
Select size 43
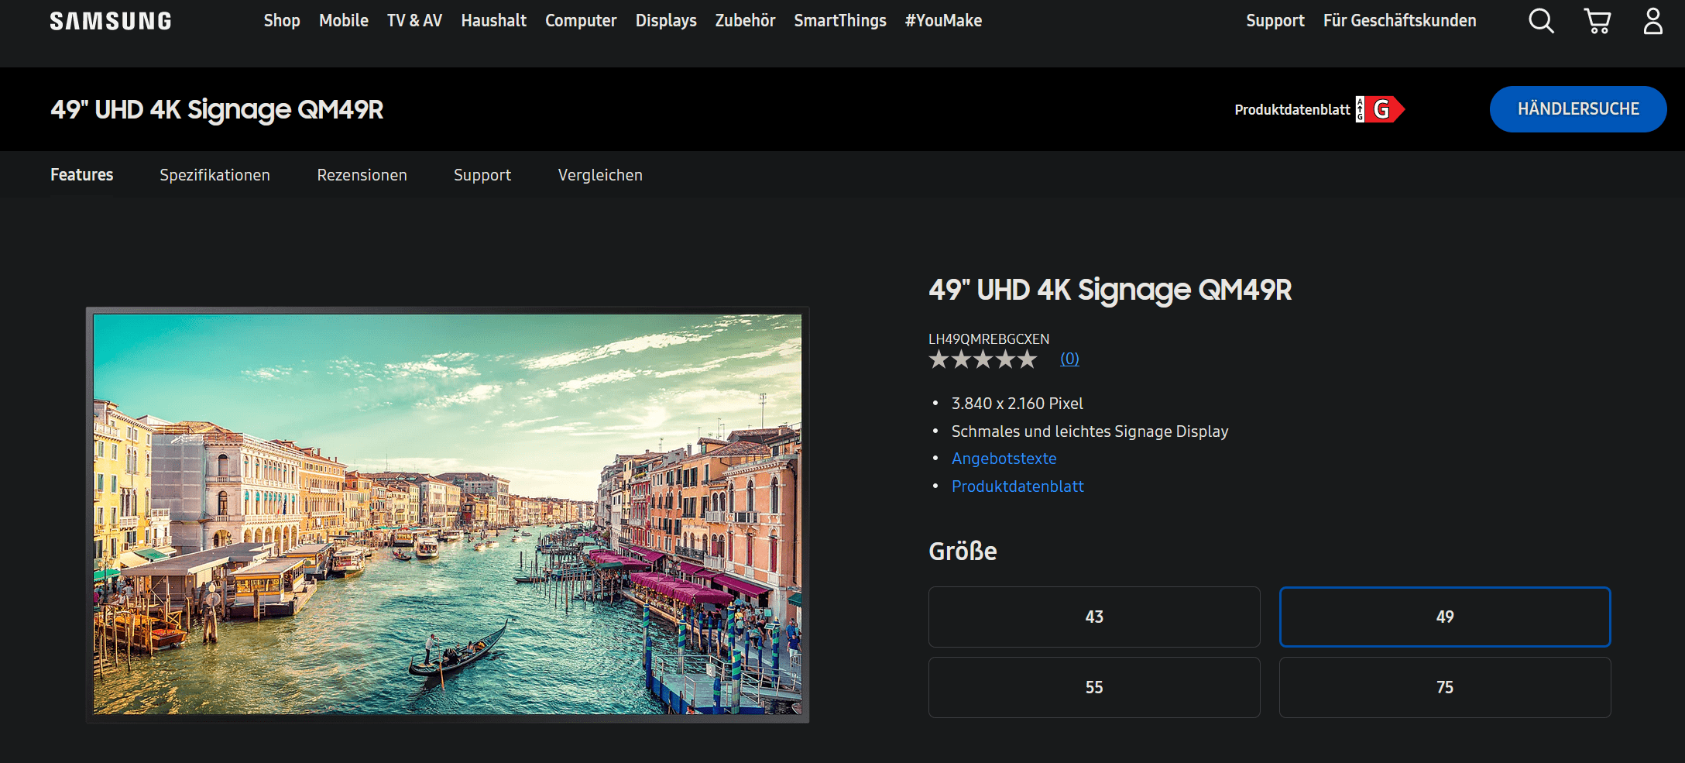[x=1094, y=617]
